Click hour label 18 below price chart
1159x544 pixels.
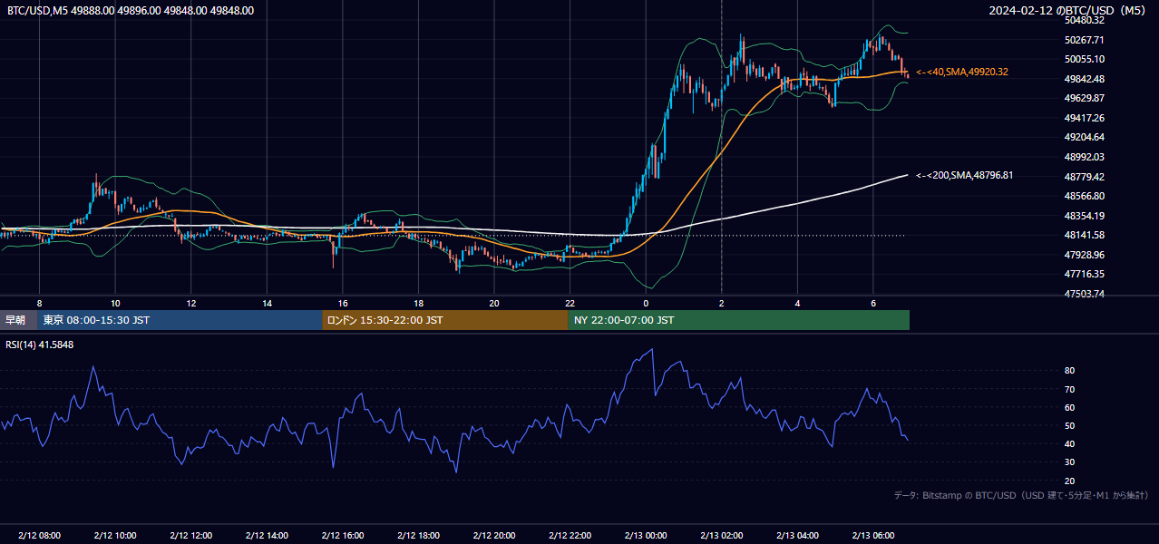[x=418, y=303]
